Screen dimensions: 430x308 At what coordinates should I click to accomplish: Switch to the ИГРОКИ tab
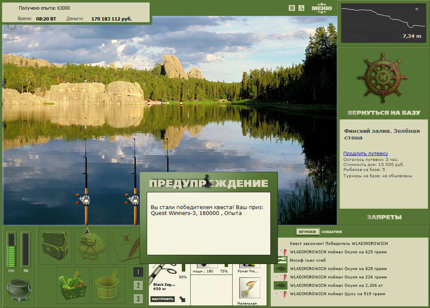pyautogui.click(x=307, y=232)
